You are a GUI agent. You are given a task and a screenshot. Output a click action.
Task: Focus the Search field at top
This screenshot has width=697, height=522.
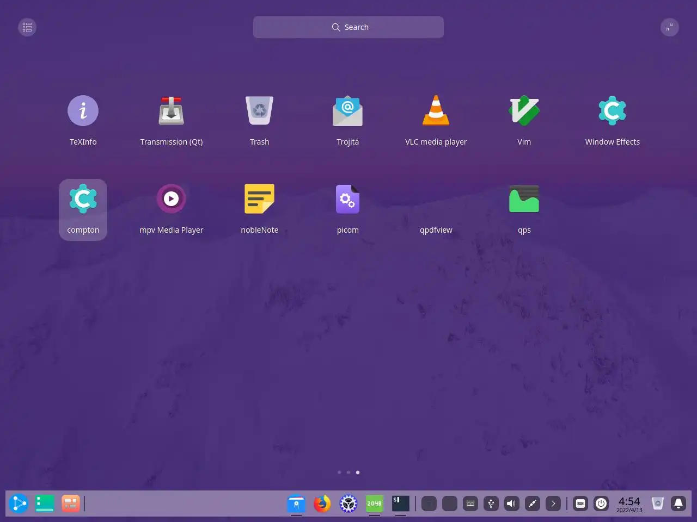pos(348,27)
